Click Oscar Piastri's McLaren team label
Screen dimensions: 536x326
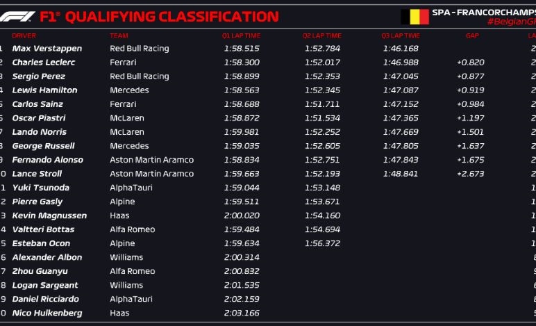coord(127,118)
